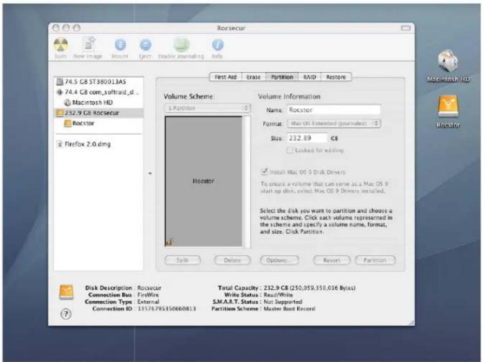
Task: Click the Options... button
Action: [x=279, y=260]
